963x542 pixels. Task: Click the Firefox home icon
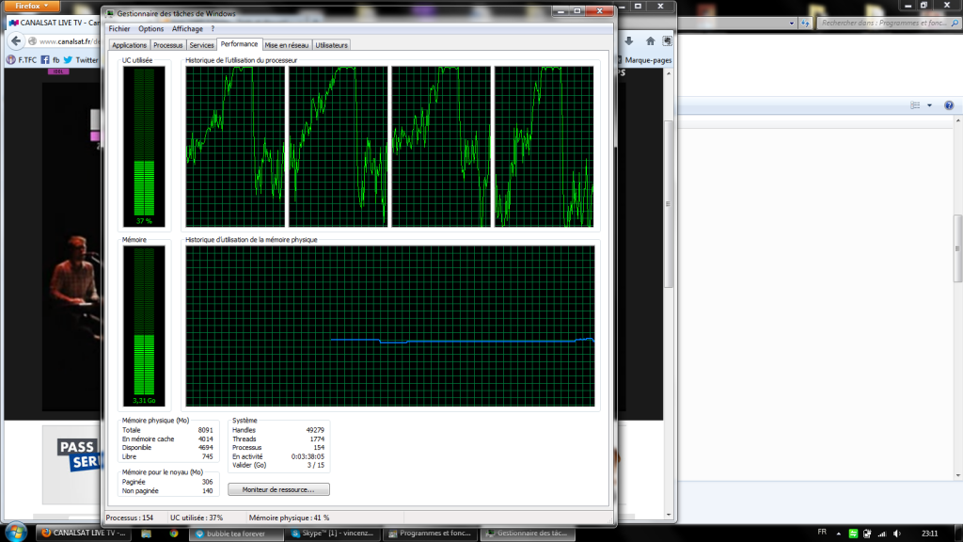tap(650, 41)
